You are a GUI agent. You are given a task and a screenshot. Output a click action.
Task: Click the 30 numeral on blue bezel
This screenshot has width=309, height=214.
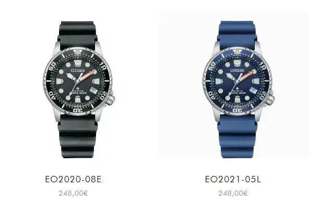pyautogui.click(x=237, y=110)
